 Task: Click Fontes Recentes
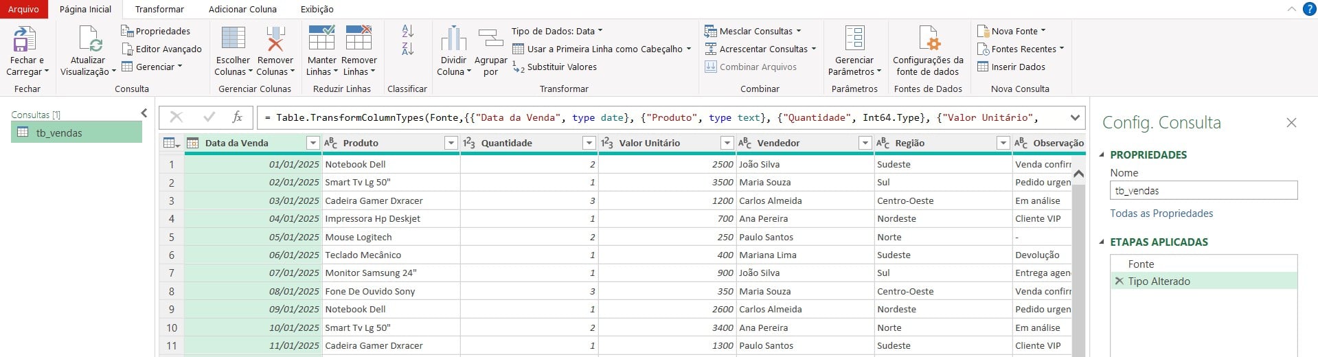tap(1021, 49)
